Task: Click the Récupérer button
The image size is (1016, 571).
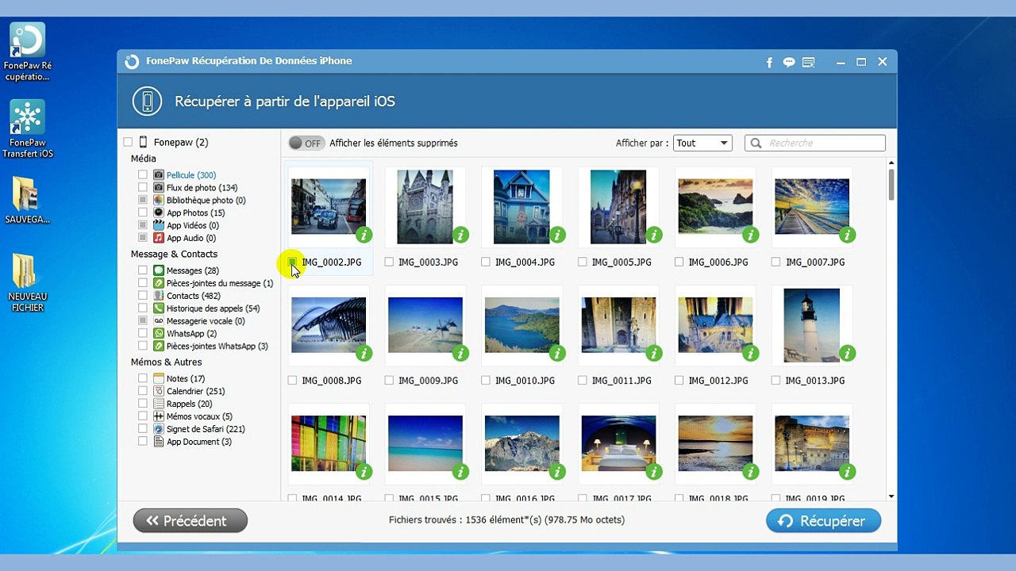Action: point(823,521)
